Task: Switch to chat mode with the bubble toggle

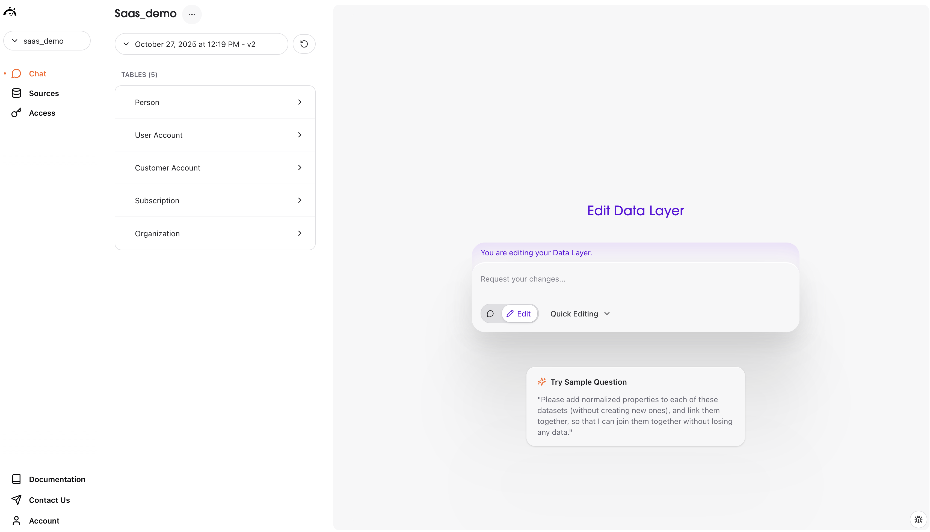Action: [490, 313]
